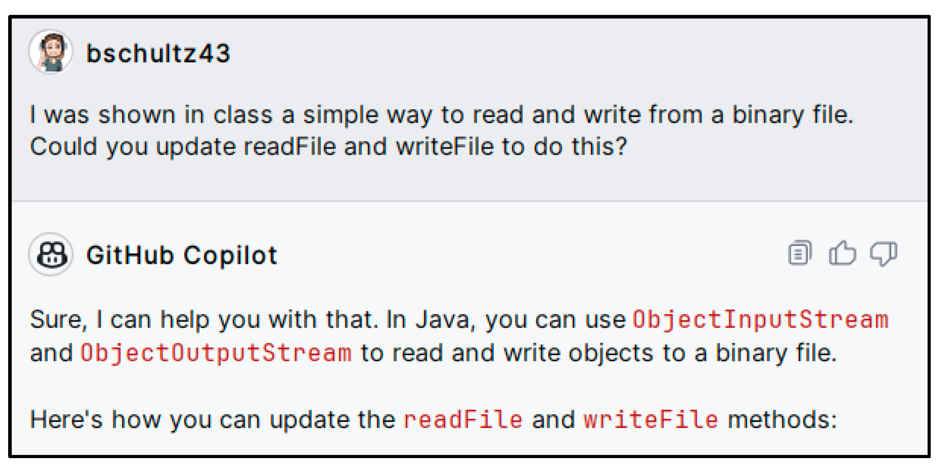Click the 'Could you update readFile' line
The height and width of the screenshot is (473, 947).
(x=328, y=147)
